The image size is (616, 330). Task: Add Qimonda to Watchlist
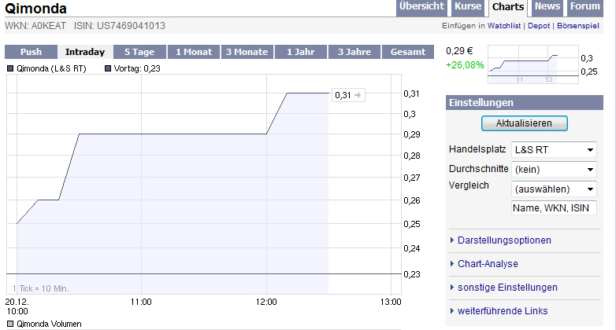pyautogui.click(x=504, y=26)
